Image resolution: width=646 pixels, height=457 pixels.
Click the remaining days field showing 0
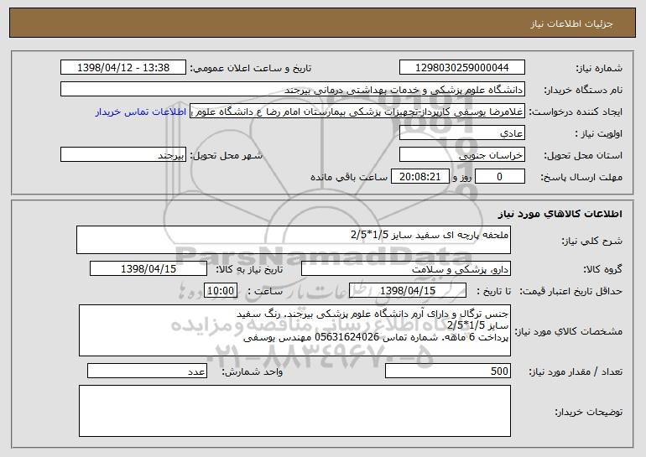click(500, 177)
